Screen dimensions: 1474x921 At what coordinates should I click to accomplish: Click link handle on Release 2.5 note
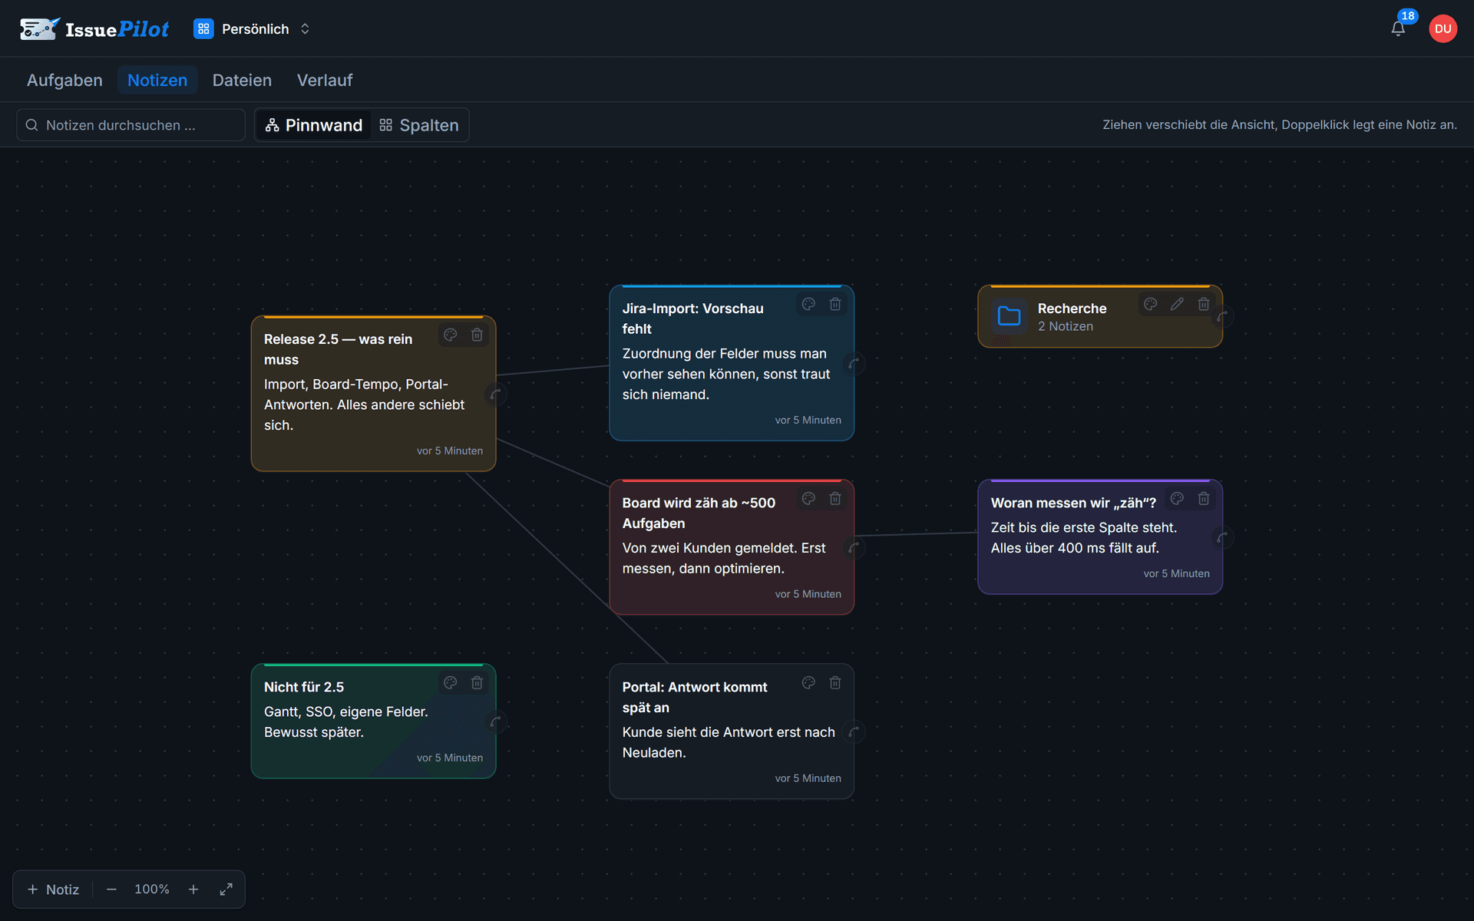click(x=496, y=394)
